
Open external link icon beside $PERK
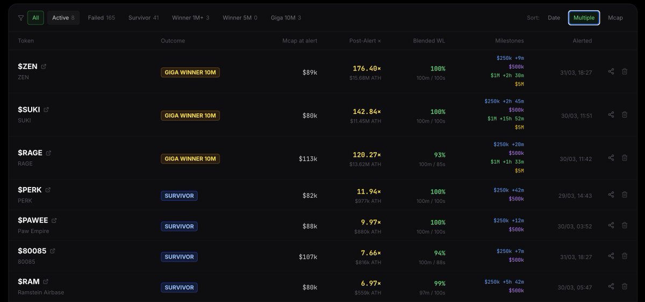click(48, 190)
